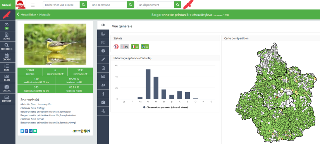Select the feather tab icon
320x144 pixels.
point(103,59)
